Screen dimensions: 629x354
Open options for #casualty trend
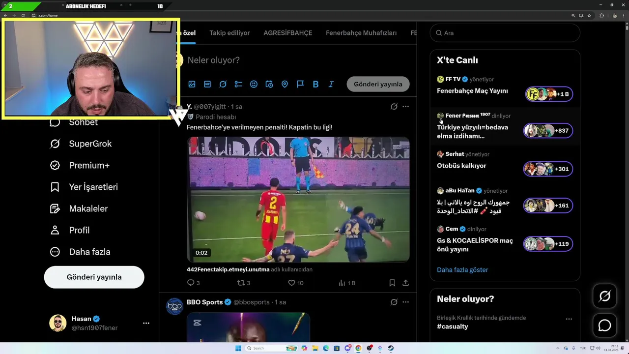click(x=569, y=319)
